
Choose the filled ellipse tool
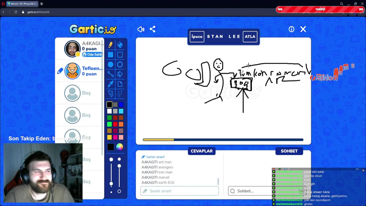click(x=110, y=65)
